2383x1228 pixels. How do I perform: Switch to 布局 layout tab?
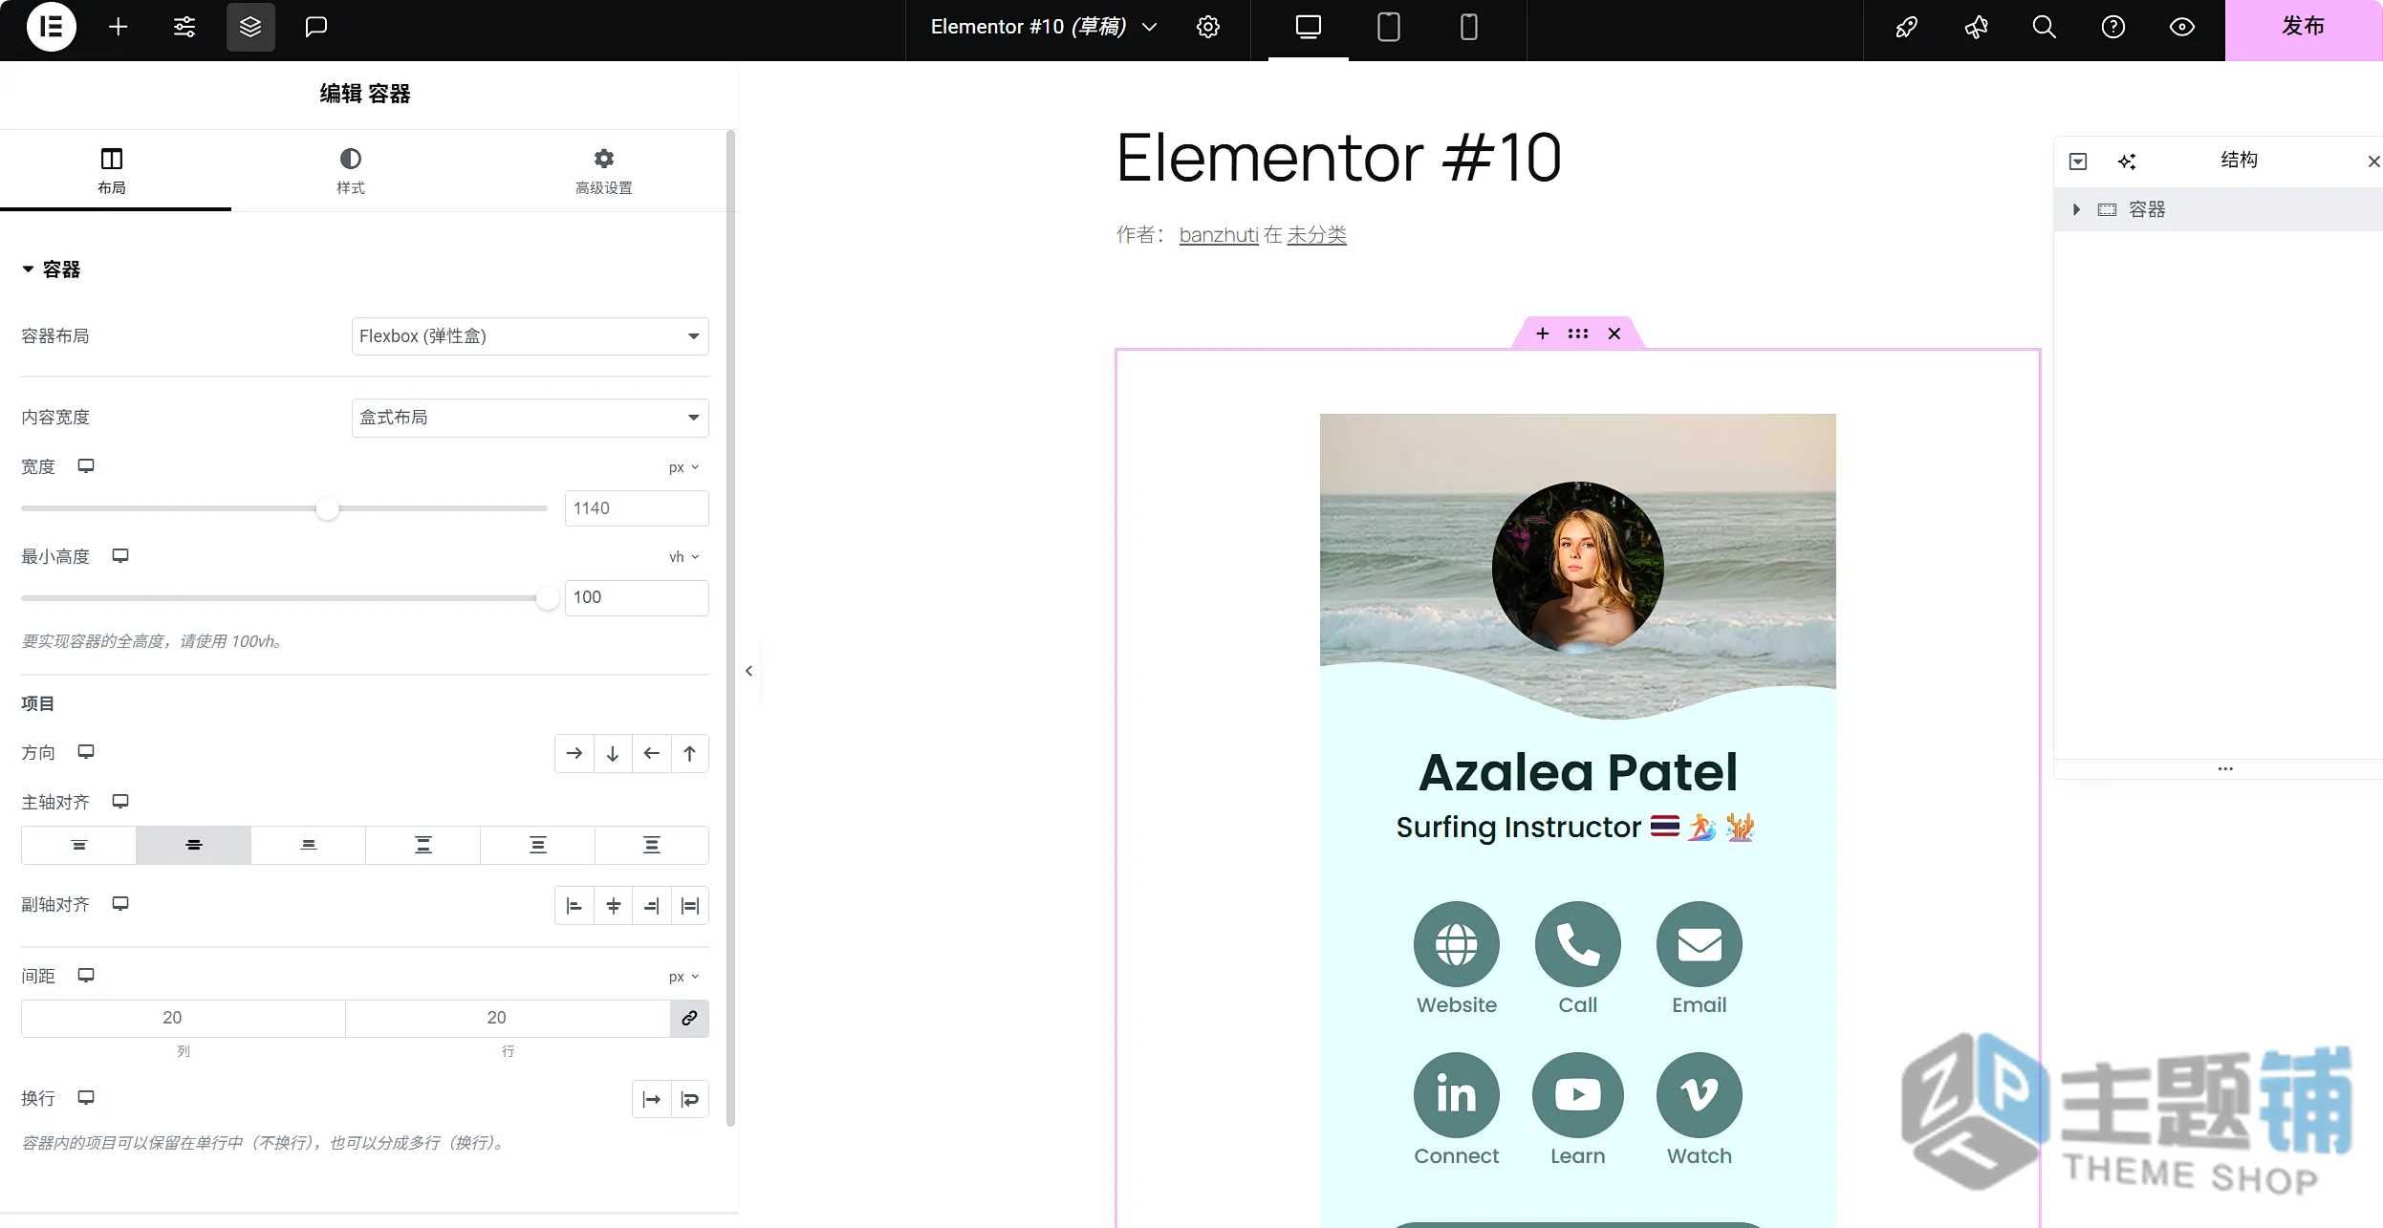(x=112, y=171)
